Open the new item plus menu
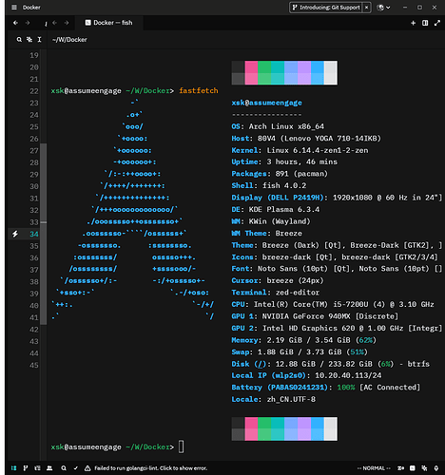The image size is (445, 475). pos(413,23)
